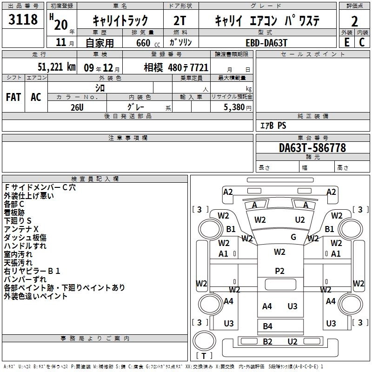
Task: Click the U2 mark on the hood
Action: click(300, 220)
